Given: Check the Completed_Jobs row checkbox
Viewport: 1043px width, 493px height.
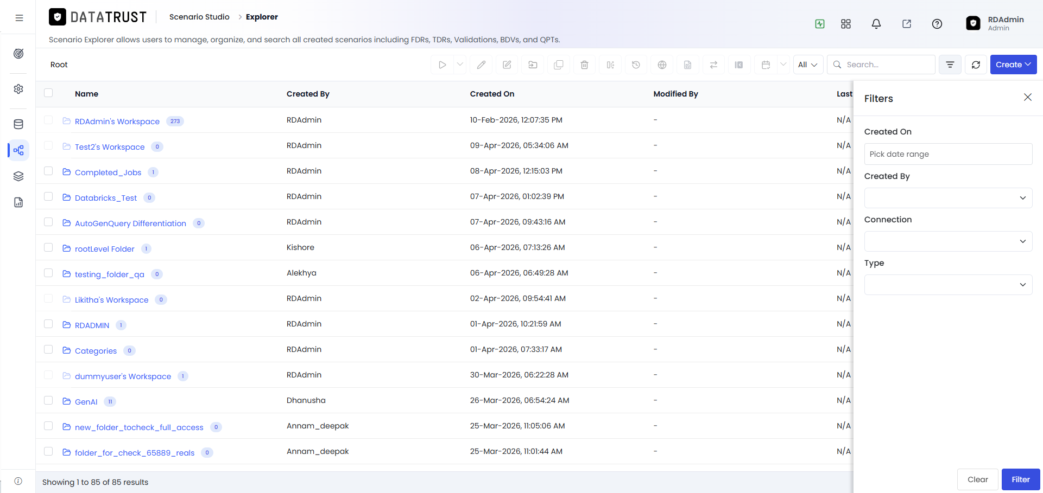Looking at the screenshot, I should click(x=48, y=171).
